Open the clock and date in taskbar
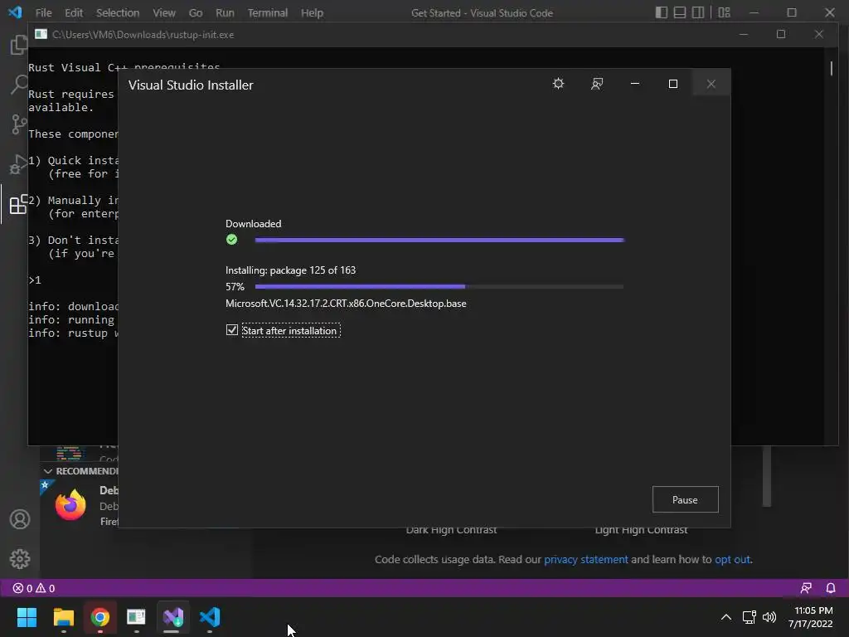Image resolution: width=849 pixels, height=637 pixels. coord(813,617)
